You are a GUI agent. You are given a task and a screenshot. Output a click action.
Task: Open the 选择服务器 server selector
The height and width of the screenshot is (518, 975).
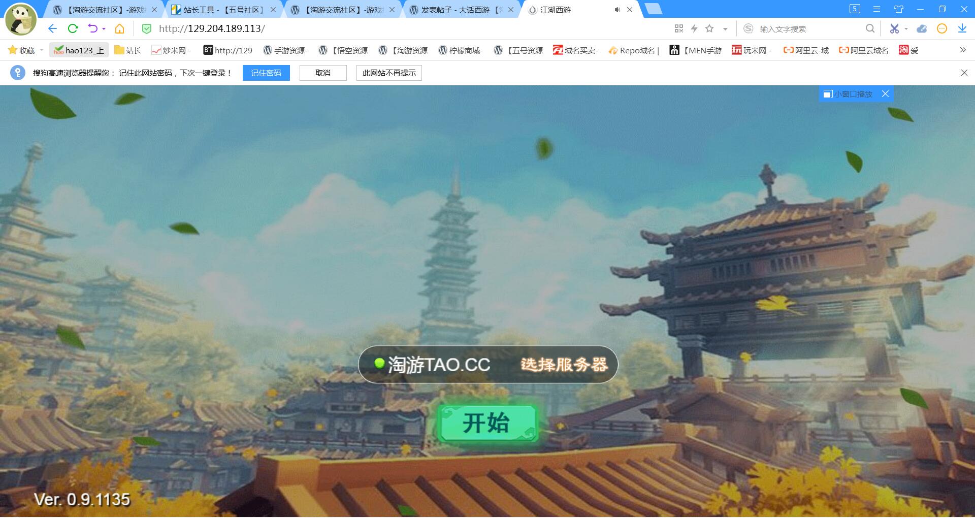(564, 365)
